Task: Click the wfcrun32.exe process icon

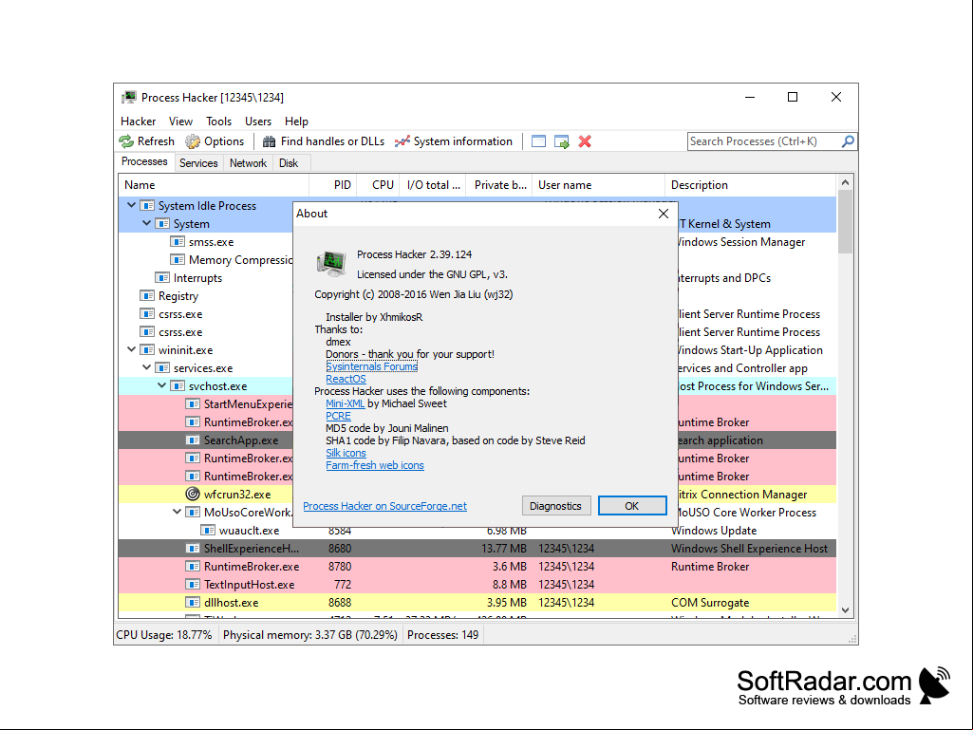Action: 193,495
